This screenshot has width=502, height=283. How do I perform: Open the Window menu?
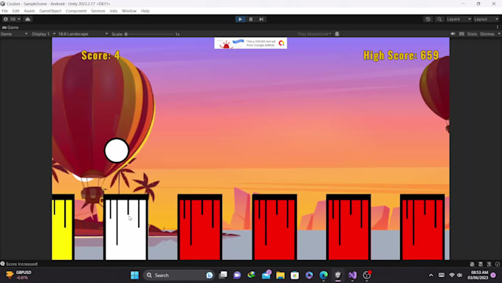pos(129,11)
